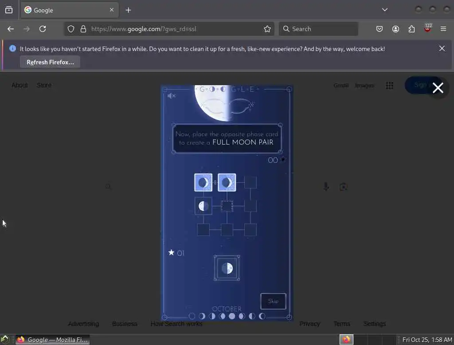Click the empty bottom-right board slot

[x=250, y=230]
